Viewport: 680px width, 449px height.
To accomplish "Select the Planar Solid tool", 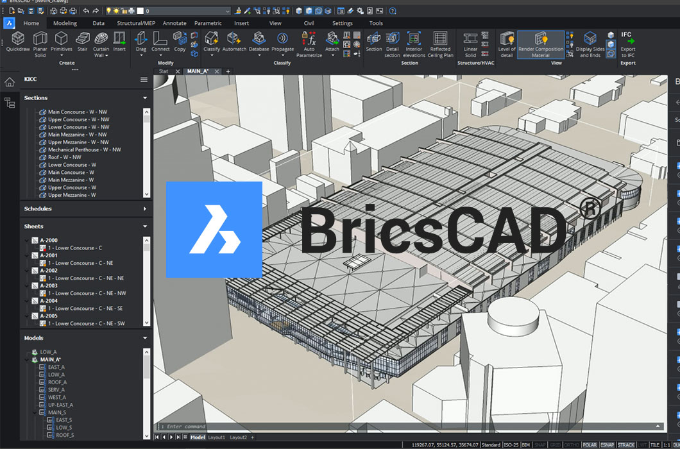I will 40,42.
